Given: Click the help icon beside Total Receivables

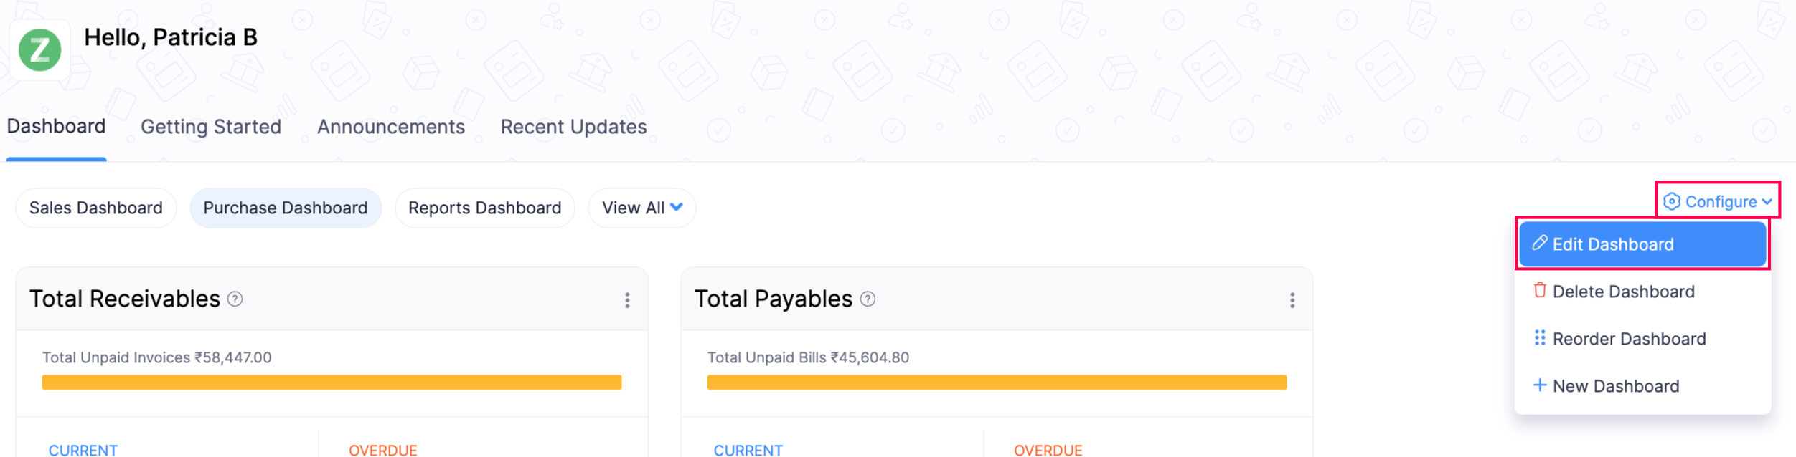Looking at the screenshot, I should (235, 299).
